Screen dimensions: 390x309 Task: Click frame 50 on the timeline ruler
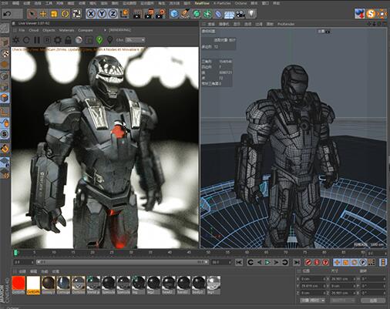click(x=208, y=253)
